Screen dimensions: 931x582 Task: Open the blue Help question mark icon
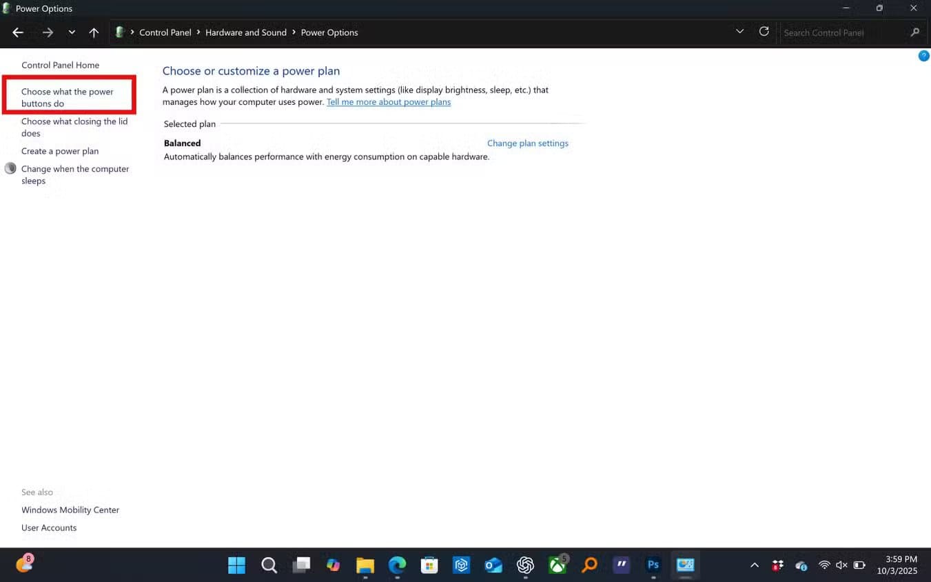pos(923,56)
